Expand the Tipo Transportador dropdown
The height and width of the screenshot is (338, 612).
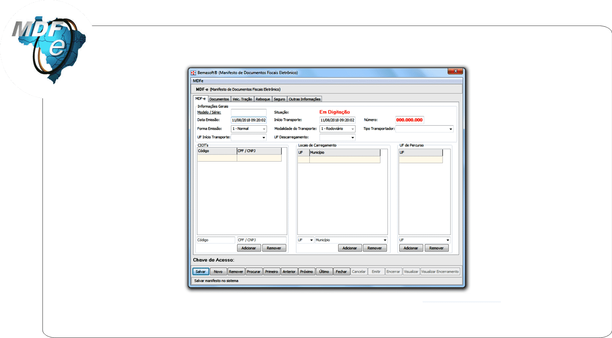(425, 129)
